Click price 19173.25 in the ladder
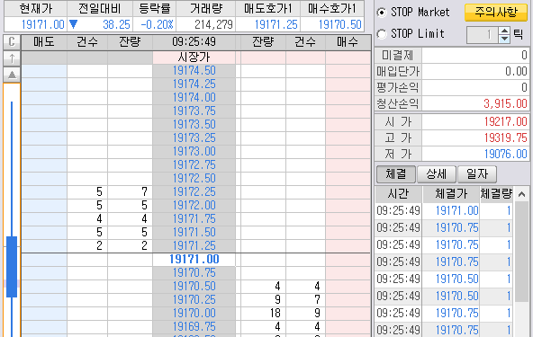 pos(194,138)
